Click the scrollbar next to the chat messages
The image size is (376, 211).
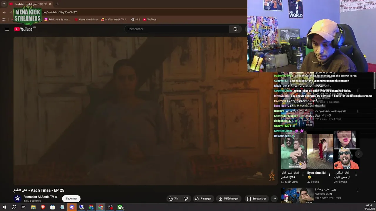coord(374,81)
